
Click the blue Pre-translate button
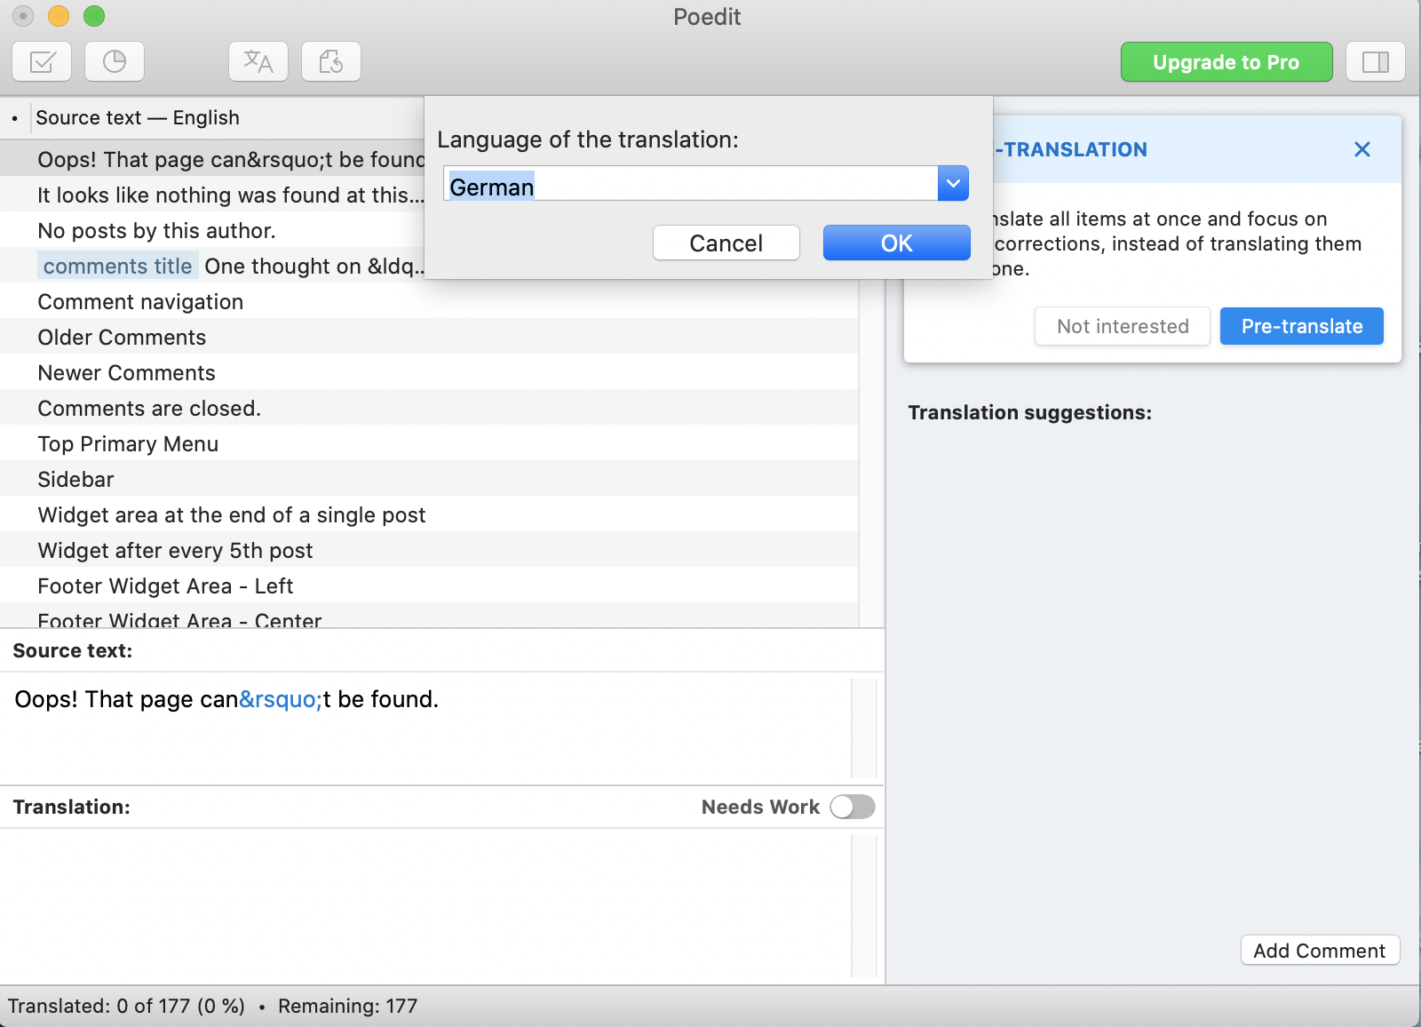click(x=1301, y=326)
